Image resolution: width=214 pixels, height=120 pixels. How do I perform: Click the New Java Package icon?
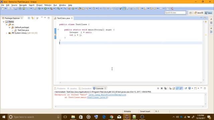tap(69, 8)
